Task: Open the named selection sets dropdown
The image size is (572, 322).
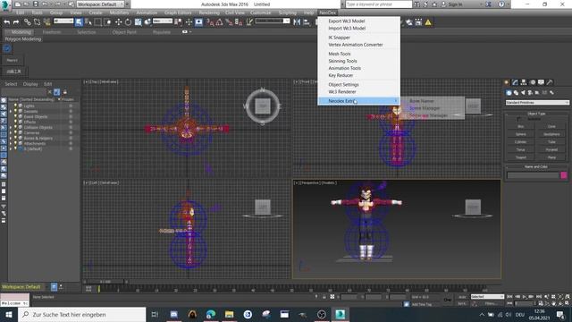Action: 273,21
